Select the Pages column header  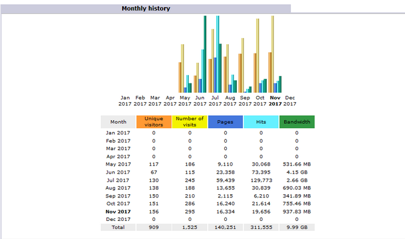pos(225,122)
